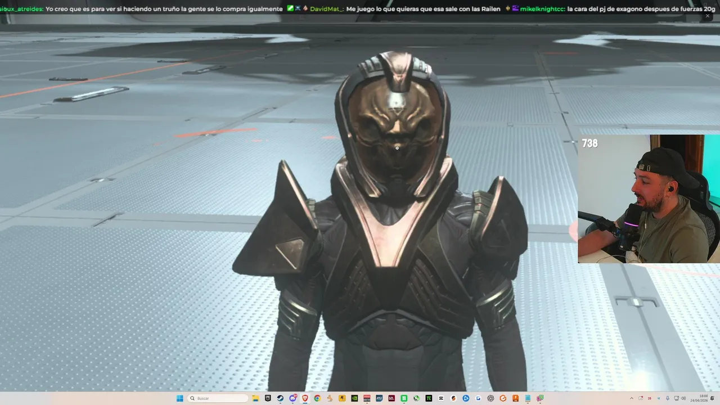This screenshot has height=405, width=720.
Task: Open the last pinned taskbar app icon
Action: coord(540,398)
